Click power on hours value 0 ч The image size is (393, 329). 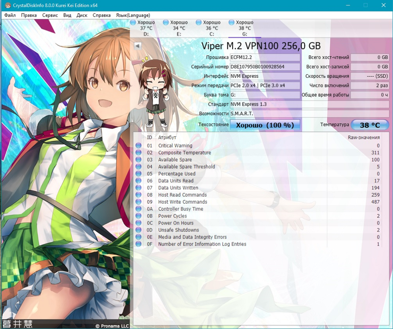tap(370, 95)
